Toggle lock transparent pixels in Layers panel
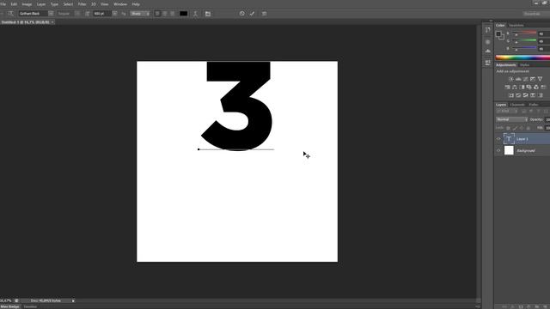Viewport: 550px width, 309px height. [x=508, y=128]
